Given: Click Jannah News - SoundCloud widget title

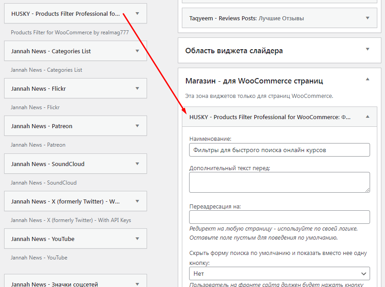Looking at the screenshot, I should click(x=48, y=164).
